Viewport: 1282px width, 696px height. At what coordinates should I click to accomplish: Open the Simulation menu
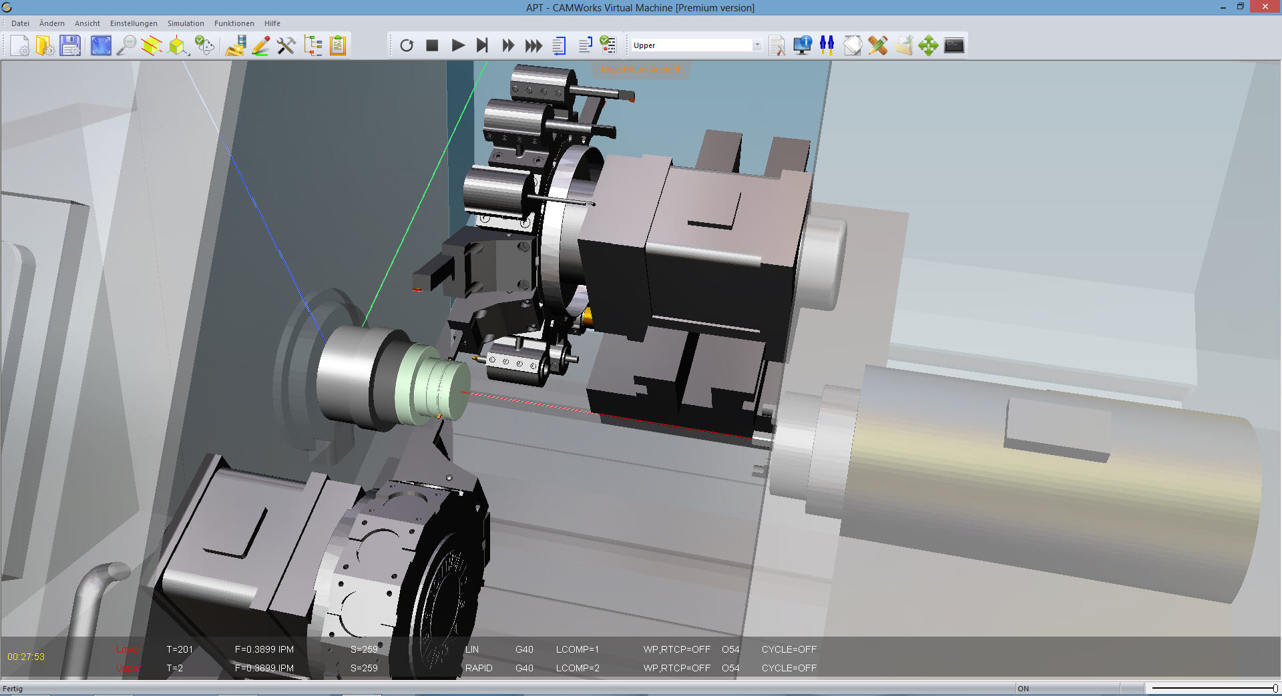pos(186,23)
